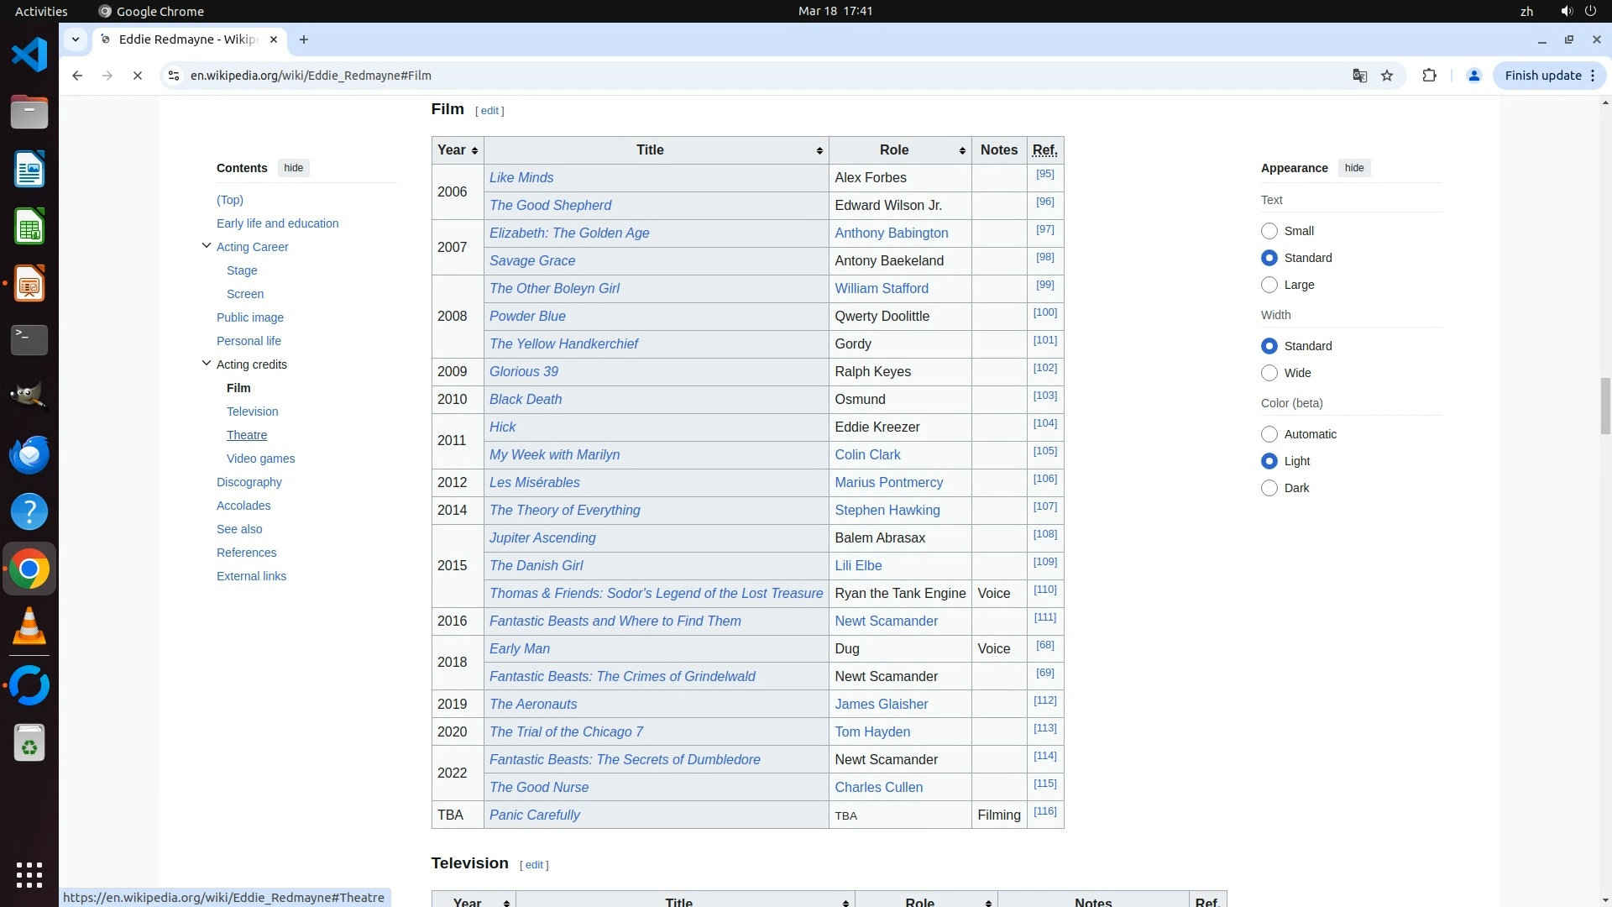The width and height of the screenshot is (1612, 907).
Task: Sort the film table by Year
Action: point(458,150)
